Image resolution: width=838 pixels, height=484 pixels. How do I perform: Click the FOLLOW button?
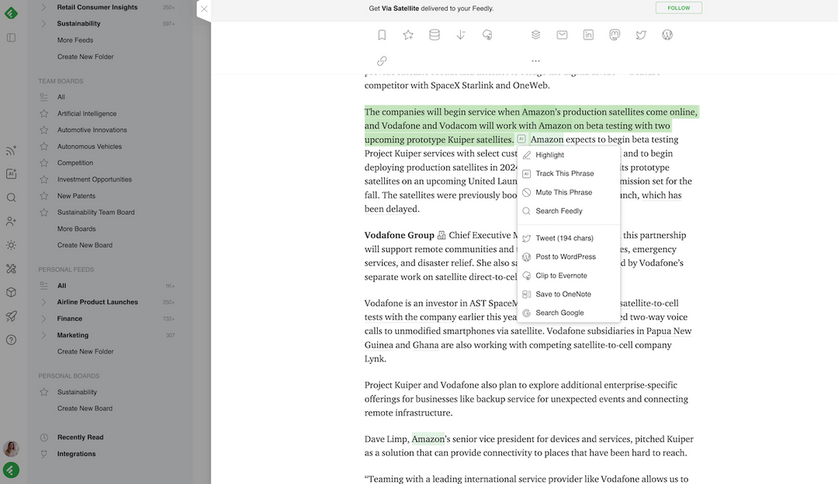[678, 7]
